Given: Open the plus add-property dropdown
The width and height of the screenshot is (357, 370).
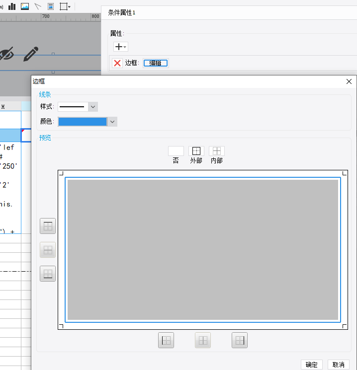Looking at the screenshot, I should [121, 47].
